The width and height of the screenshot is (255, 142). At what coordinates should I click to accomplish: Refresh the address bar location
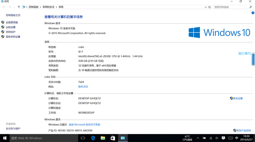coord(209,7)
